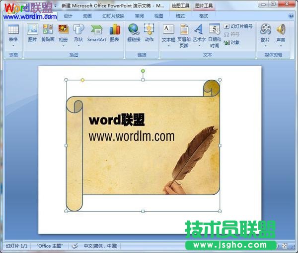
Task: Expand the 表格 table dropdown
Action: pos(13,45)
